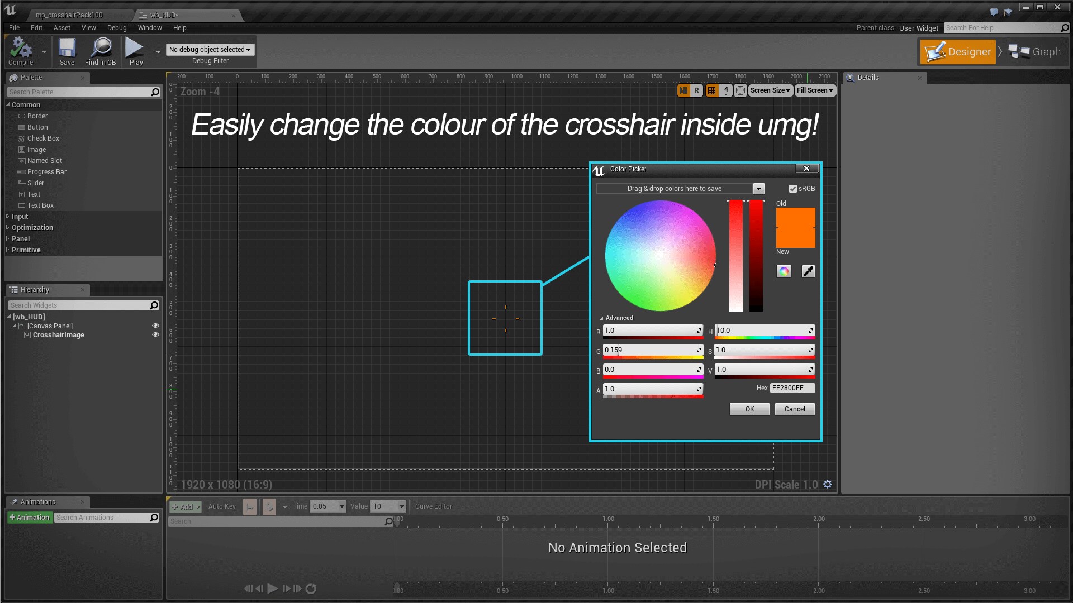Toggle visibility of CrosshairImage widget
This screenshot has height=603, width=1073.
tap(155, 335)
